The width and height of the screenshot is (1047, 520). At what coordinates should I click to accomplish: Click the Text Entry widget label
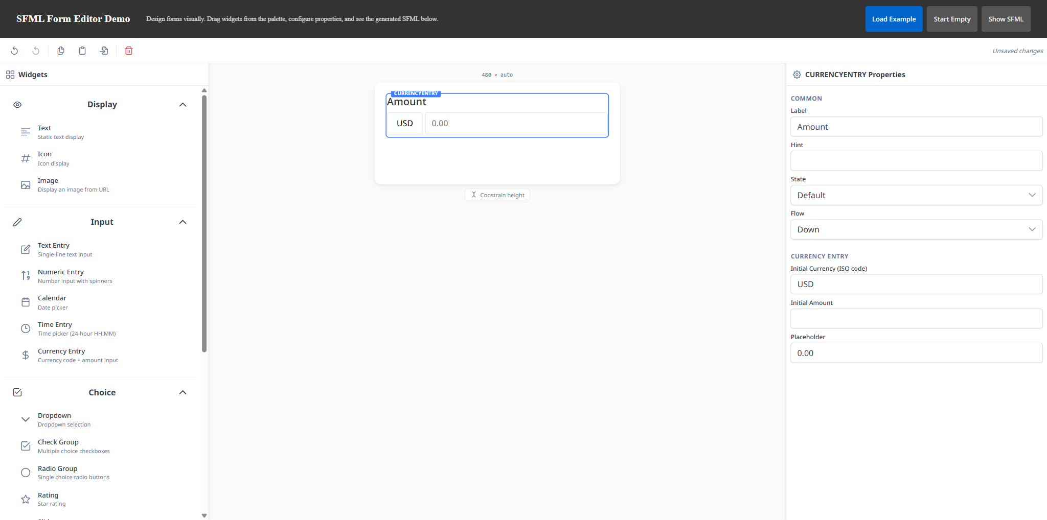tap(54, 245)
